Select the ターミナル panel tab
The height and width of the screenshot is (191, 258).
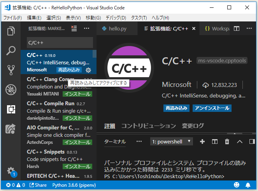click(x=115, y=141)
